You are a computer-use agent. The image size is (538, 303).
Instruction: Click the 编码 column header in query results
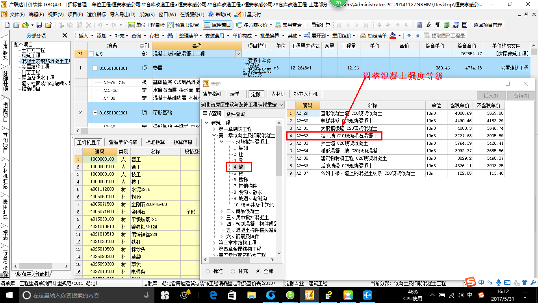click(307, 105)
